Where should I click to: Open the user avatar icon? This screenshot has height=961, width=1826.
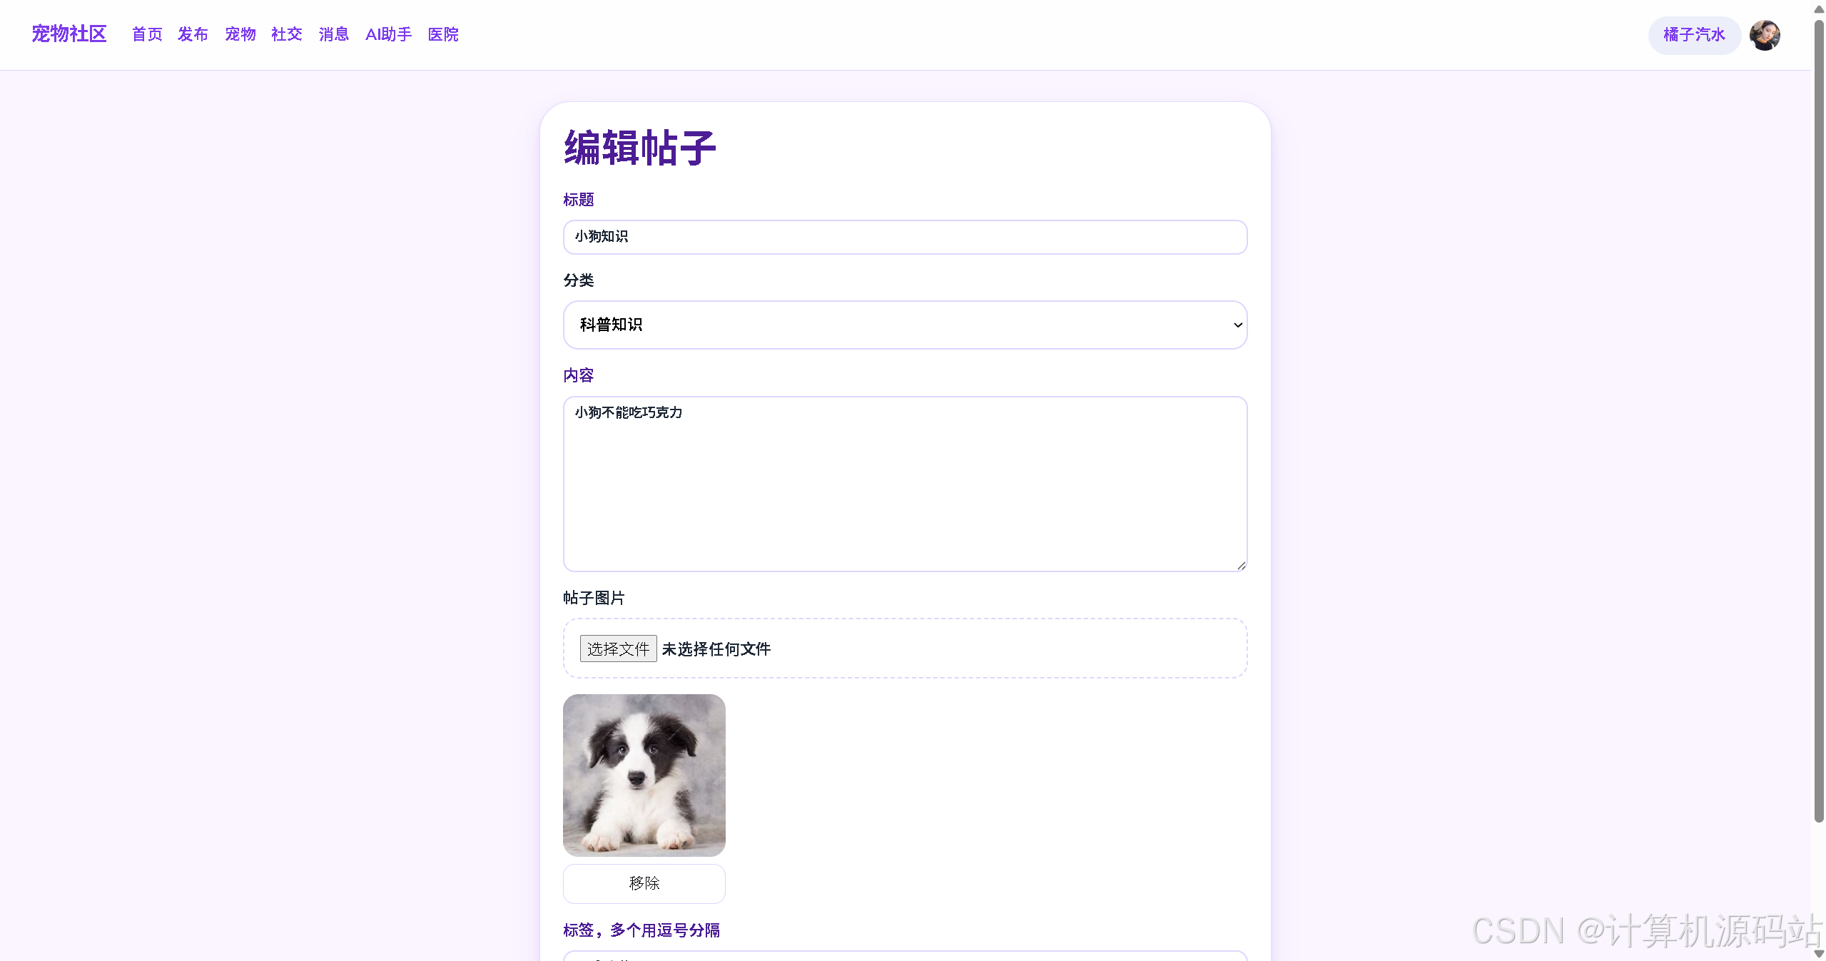[x=1765, y=35]
